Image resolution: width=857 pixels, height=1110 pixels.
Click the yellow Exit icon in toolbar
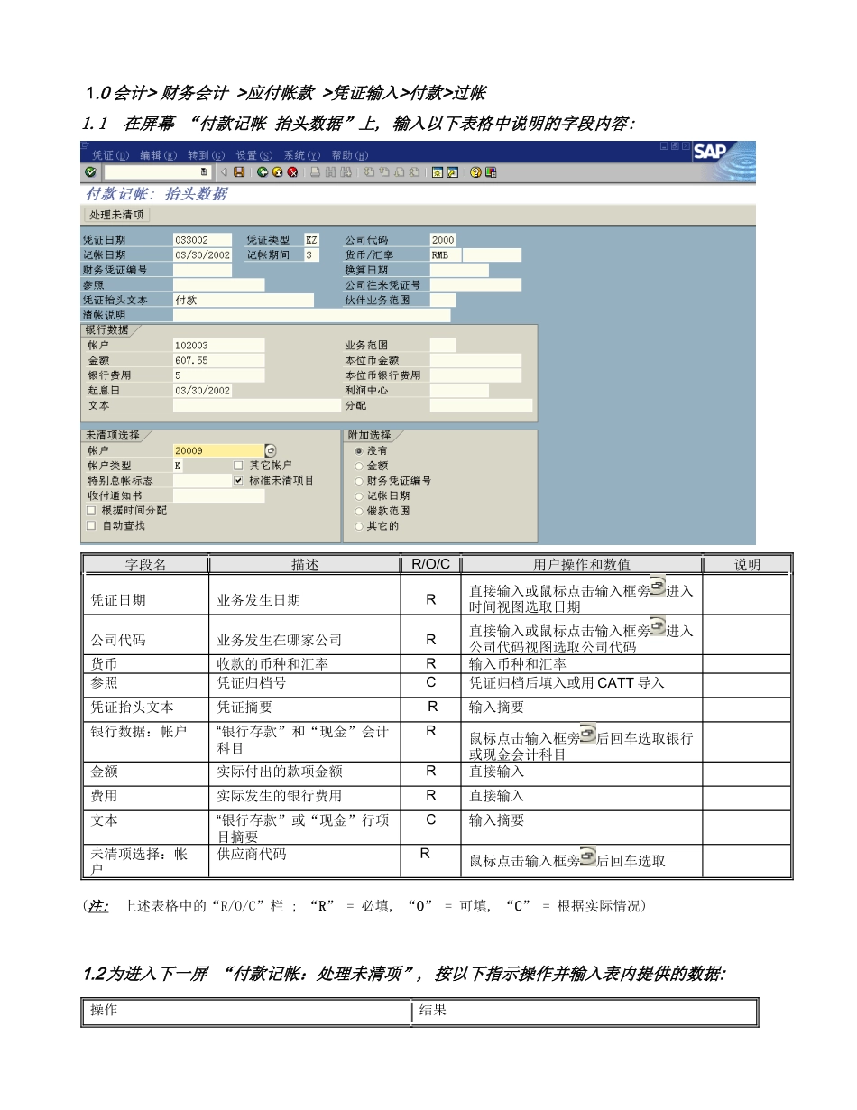click(x=277, y=171)
